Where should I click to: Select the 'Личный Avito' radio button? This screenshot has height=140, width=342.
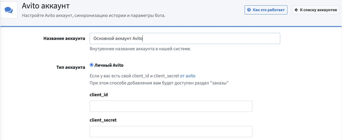coord(92,65)
